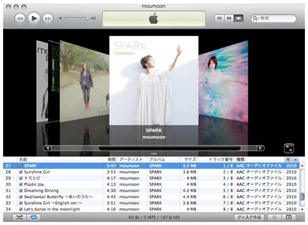Viewport: 308px width, 225px height.
Task: Click the 5 / 8 track number cell
Action: coord(227,191)
